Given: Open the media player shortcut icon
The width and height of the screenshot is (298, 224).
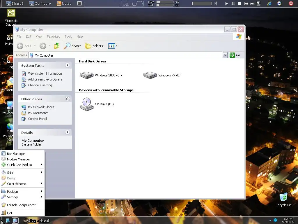Looking at the screenshot, I should pos(279,3).
